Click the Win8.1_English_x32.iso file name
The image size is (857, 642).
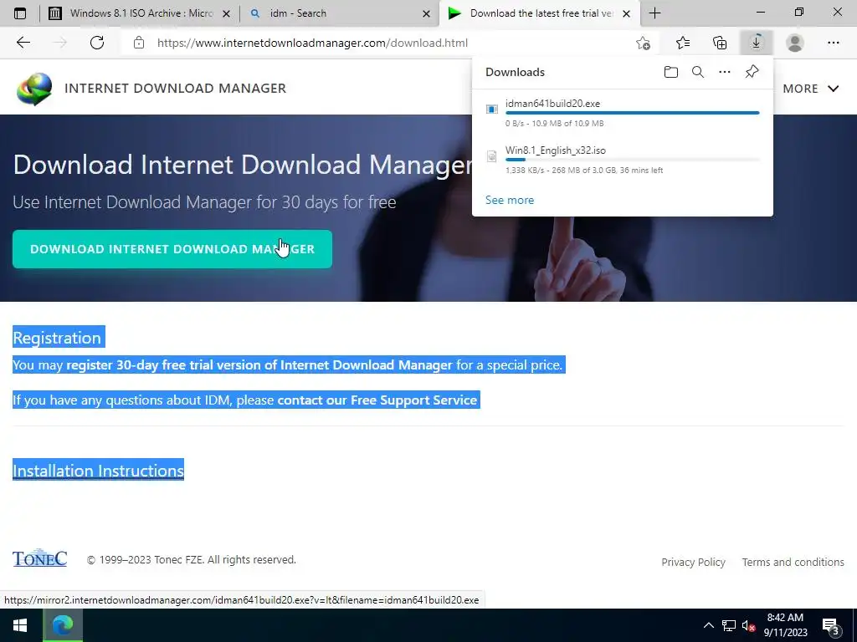[x=556, y=150]
